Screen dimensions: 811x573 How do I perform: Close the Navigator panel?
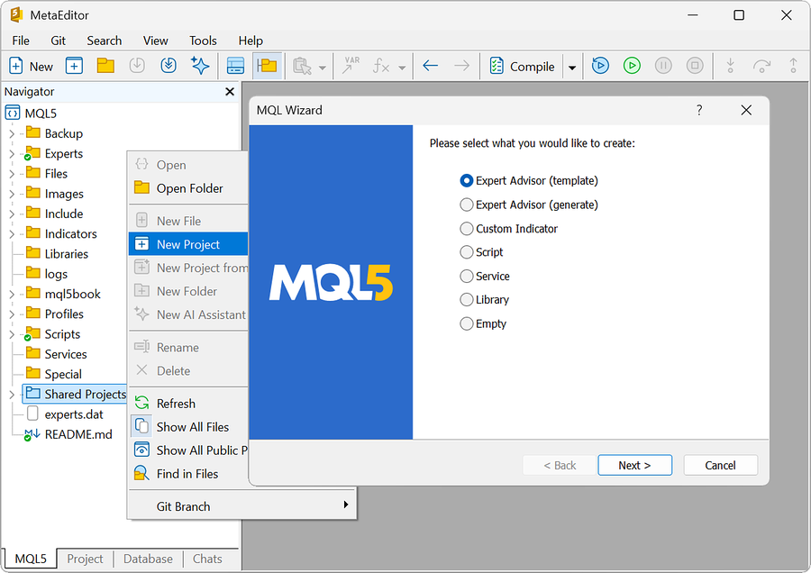230,92
